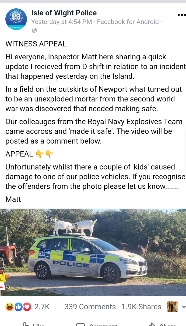
Task: Click the Facebook for Android label
Action: click(x=128, y=22)
